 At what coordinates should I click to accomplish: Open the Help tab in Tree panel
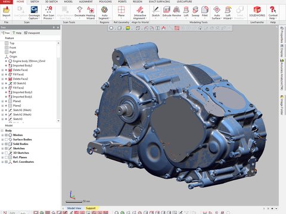[x=17, y=33]
